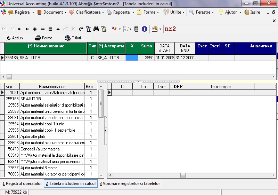The image size is (278, 195).
Task: Click the Forme printer button
Action: 44,38
